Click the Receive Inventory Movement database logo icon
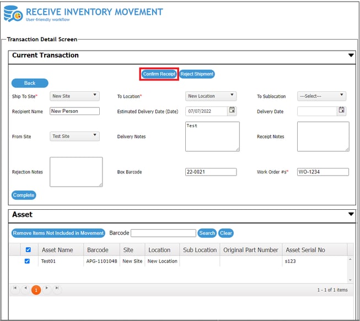The height and width of the screenshot is (321, 360). (x=13, y=14)
